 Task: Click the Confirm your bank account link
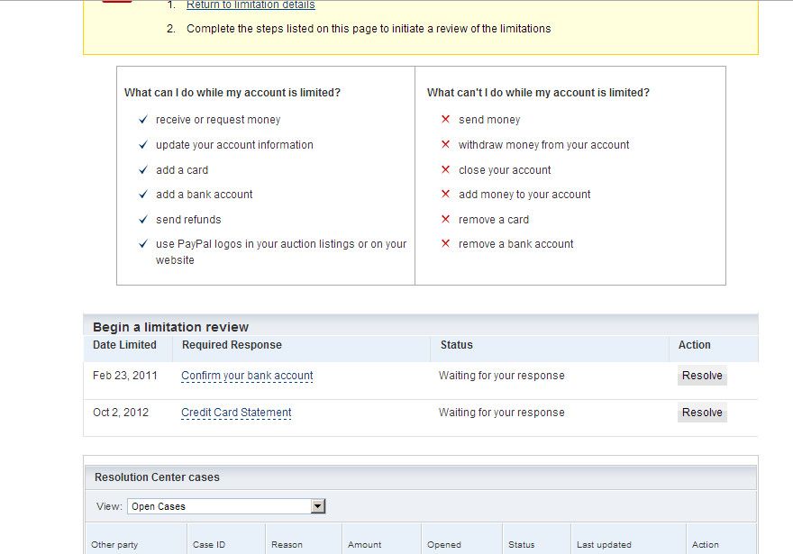247,376
